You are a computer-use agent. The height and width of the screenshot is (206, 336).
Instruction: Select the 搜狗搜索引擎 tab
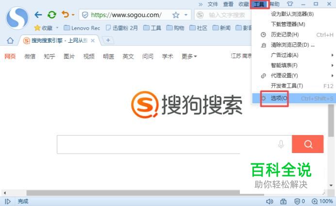coord(59,40)
